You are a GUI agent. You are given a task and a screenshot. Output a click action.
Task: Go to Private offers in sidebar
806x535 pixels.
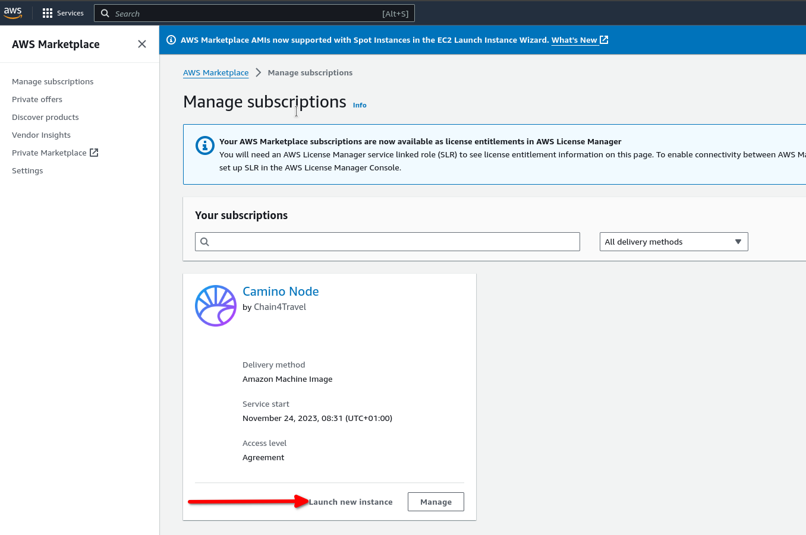(37, 99)
